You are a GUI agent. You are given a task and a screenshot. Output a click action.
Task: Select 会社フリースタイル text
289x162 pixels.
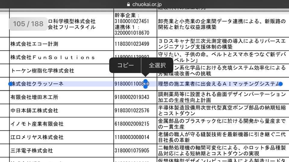[x=72, y=27]
